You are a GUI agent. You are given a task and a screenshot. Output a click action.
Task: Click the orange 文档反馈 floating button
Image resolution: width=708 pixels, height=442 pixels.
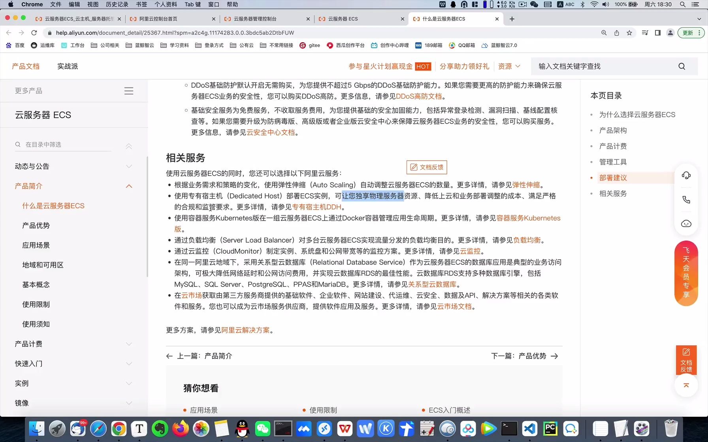point(686,360)
